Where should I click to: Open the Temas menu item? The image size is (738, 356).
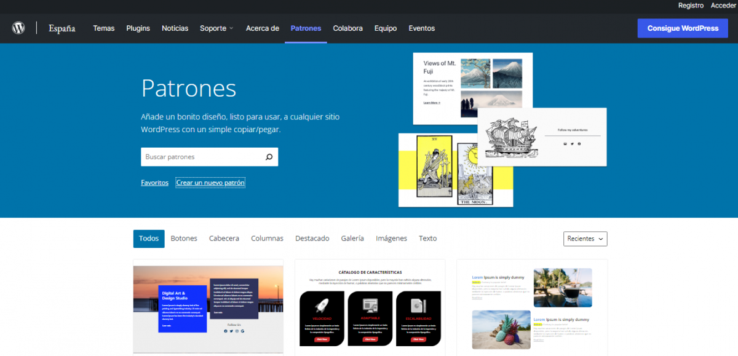pos(103,28)
